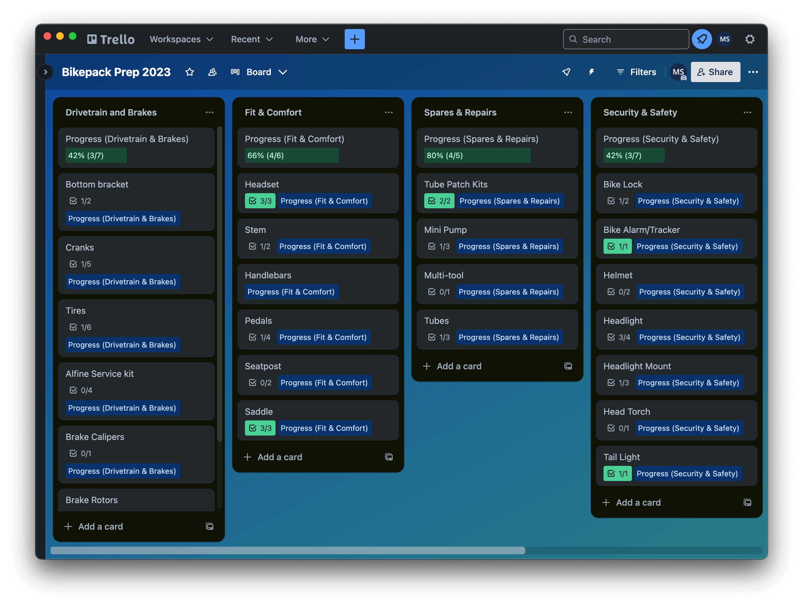Screen dimensions: 803x606
Task: Open Fit & Comfort list actions menu
Action: (389, 113)
